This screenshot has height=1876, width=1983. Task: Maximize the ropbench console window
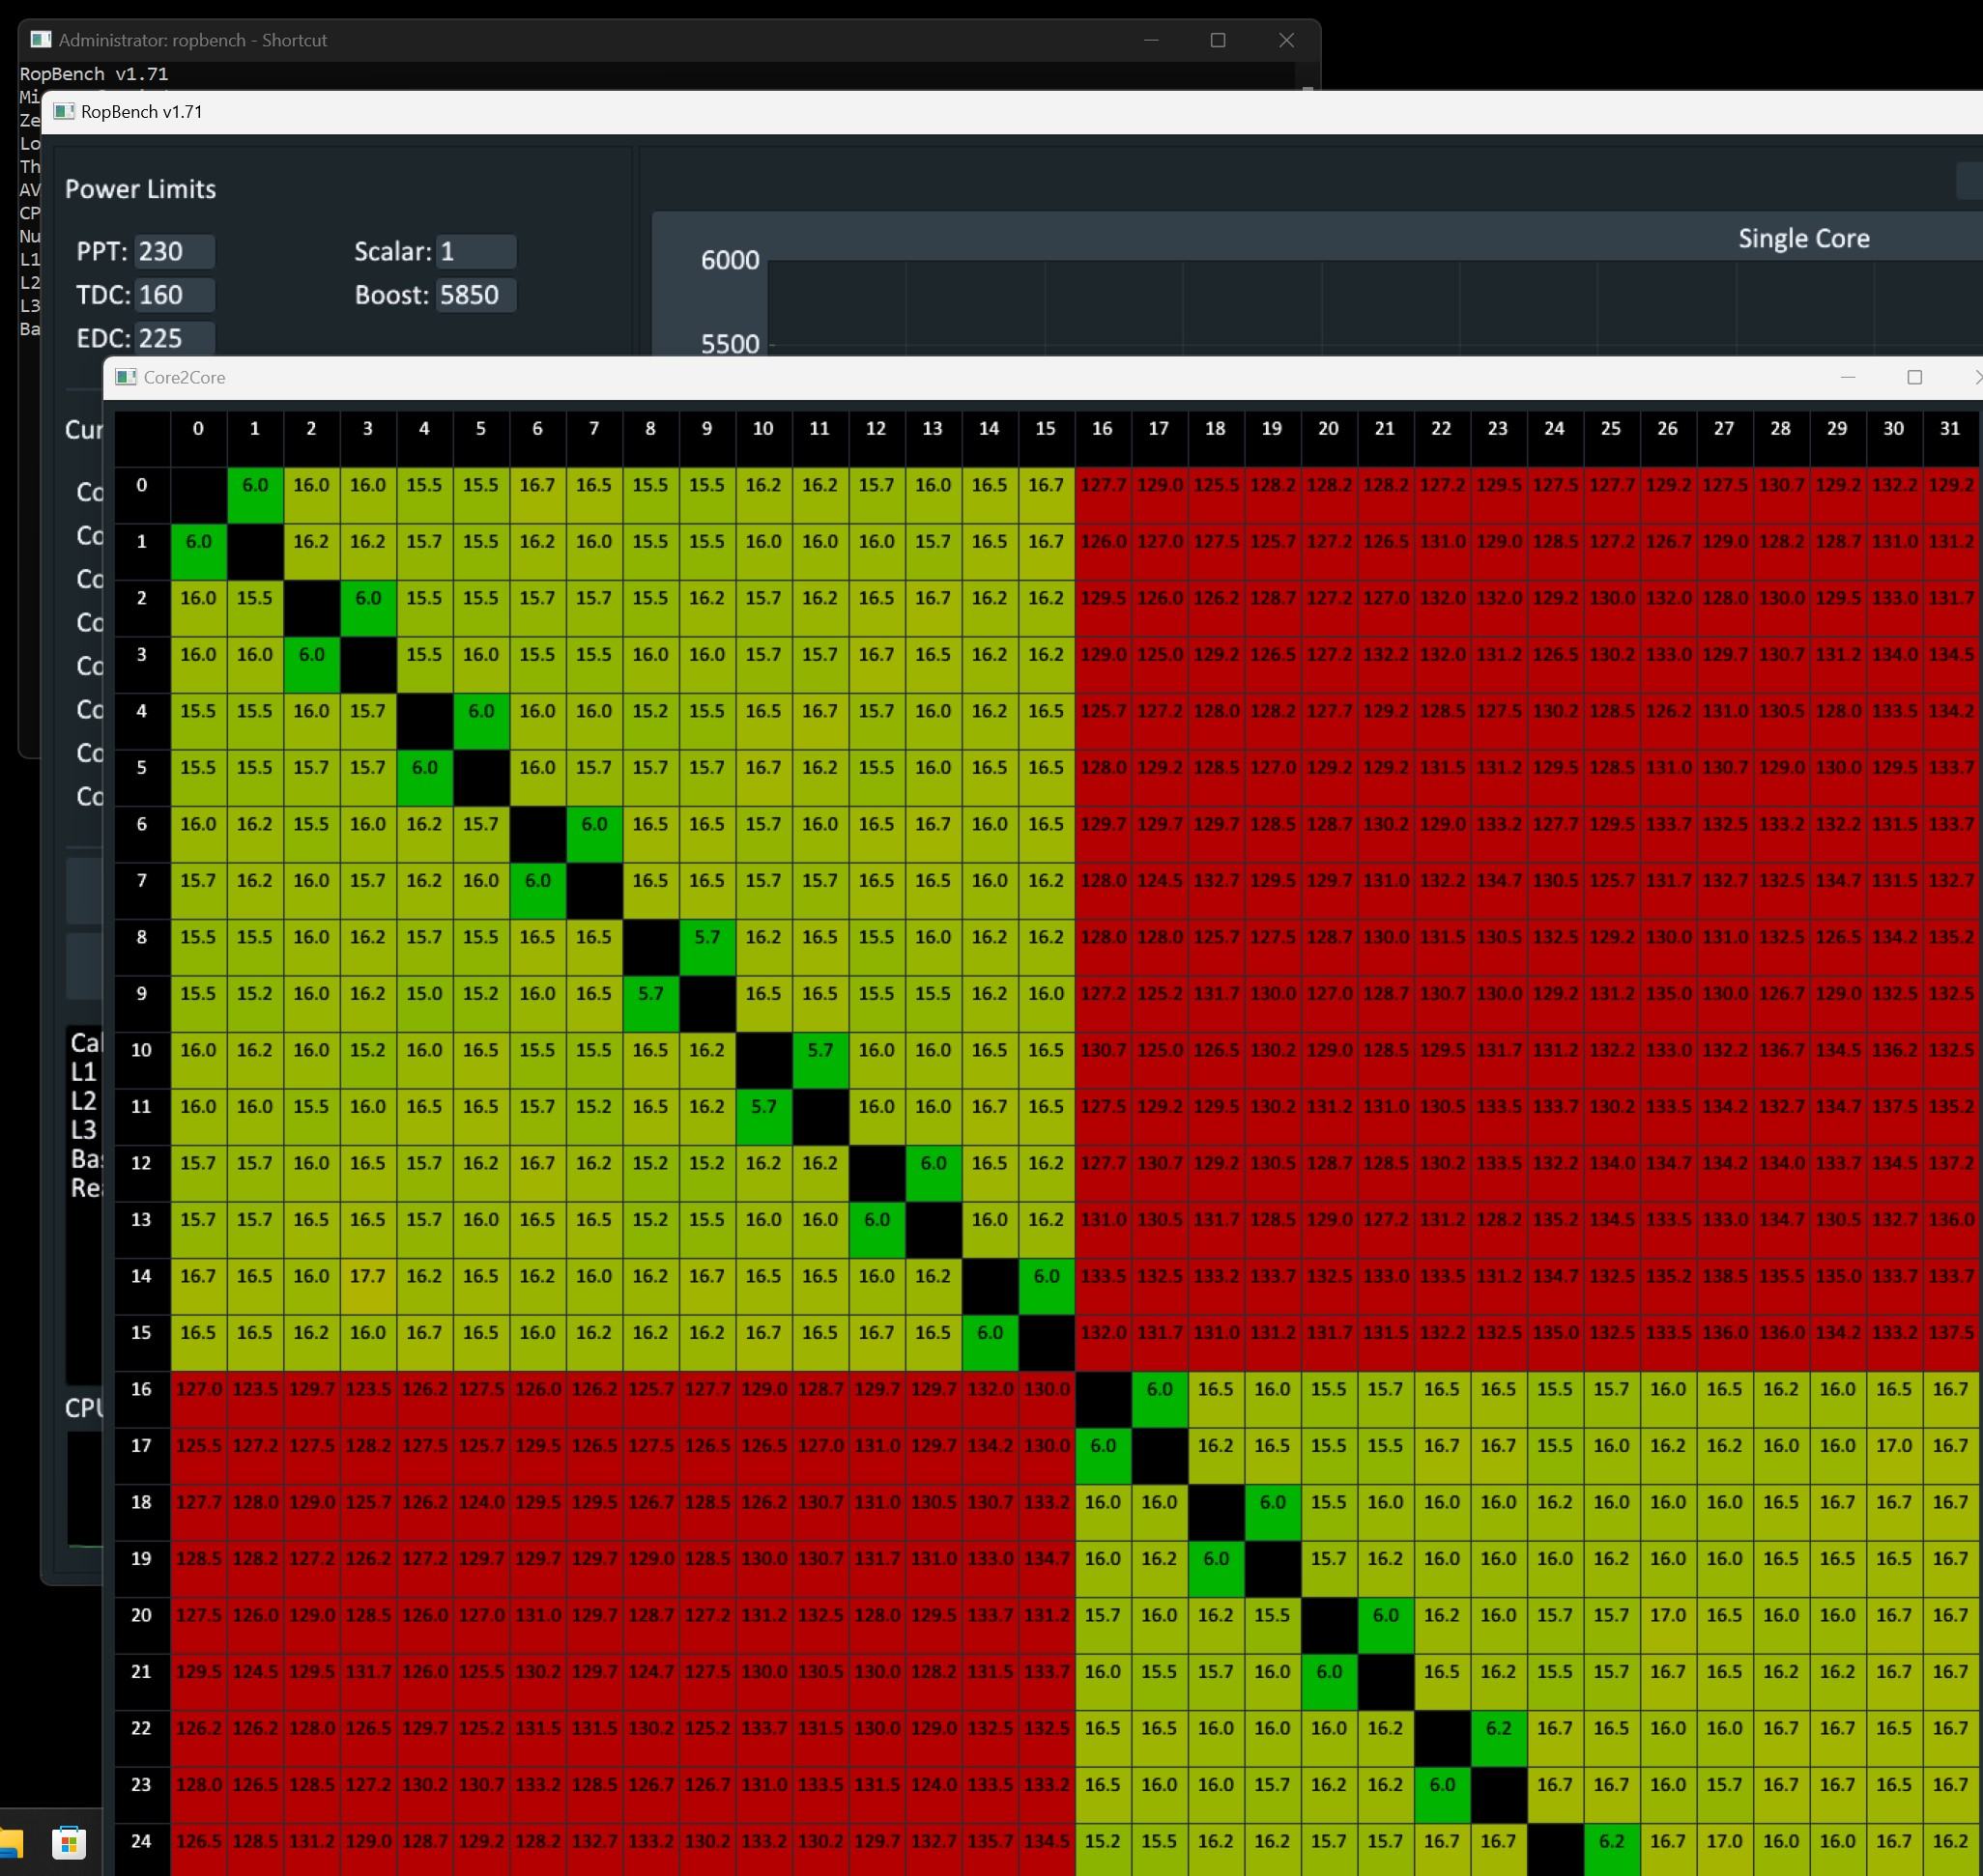point(1218,40)
